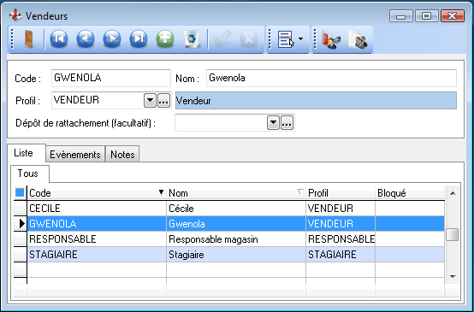Click the Vendeurs window title icon
Screen dimensions: 474x312
click(x=15, y=15)
